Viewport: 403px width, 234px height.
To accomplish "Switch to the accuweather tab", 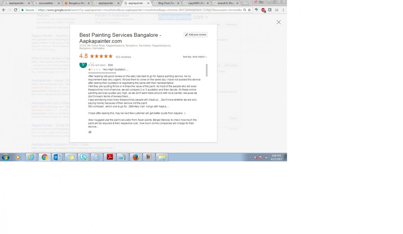I will tap(47, 3).
